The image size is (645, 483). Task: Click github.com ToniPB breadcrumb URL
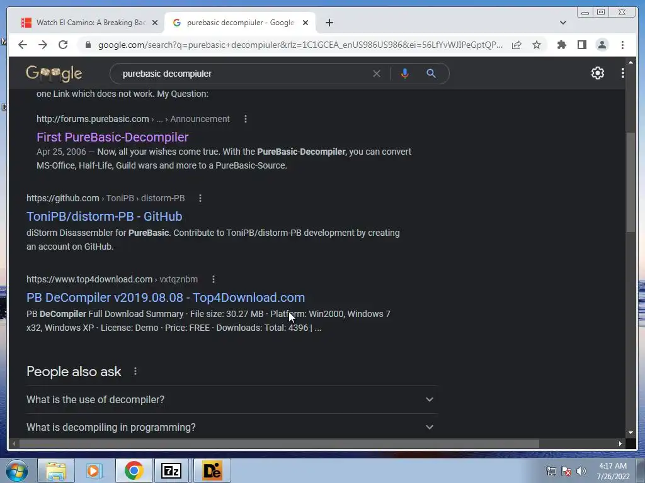(105, 198)
